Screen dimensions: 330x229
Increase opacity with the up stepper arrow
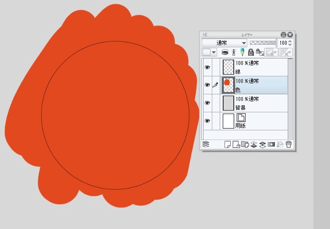[290, 41]
